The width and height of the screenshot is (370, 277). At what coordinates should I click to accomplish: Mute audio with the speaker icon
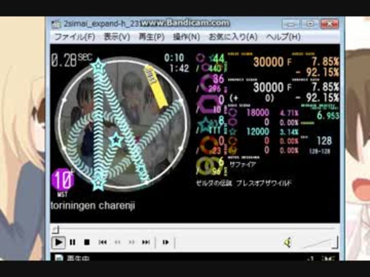(x=288, y=242)
